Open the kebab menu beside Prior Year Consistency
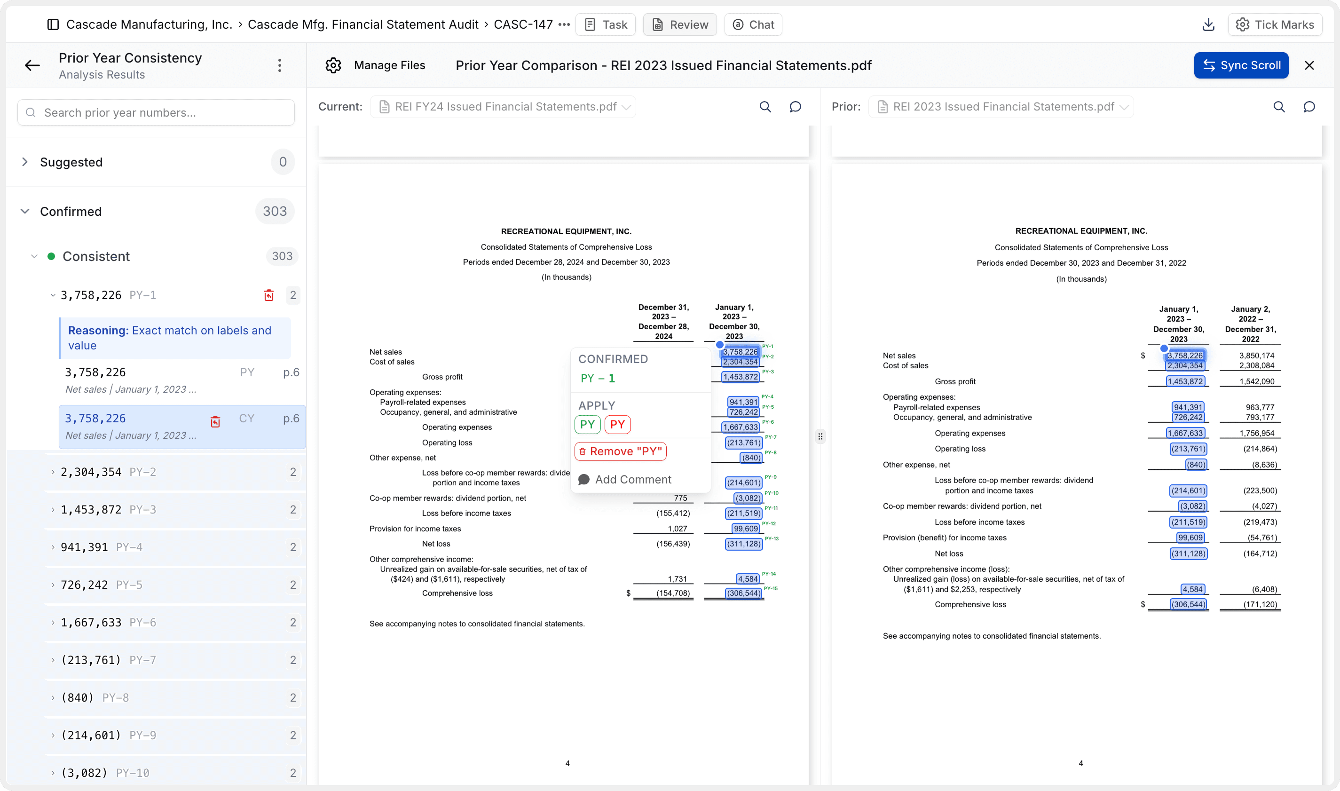The image size is (1340, 791). point(279,65)
